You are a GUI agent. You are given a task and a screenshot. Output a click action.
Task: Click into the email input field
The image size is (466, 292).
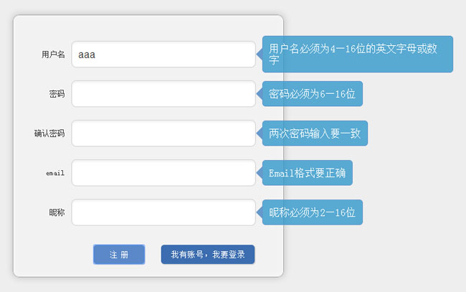click(163, 173)
